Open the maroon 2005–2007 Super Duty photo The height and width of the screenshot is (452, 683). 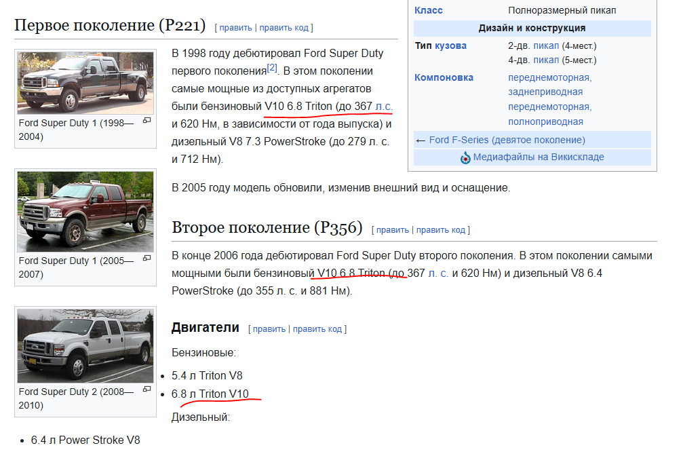[x=85, y=211]
